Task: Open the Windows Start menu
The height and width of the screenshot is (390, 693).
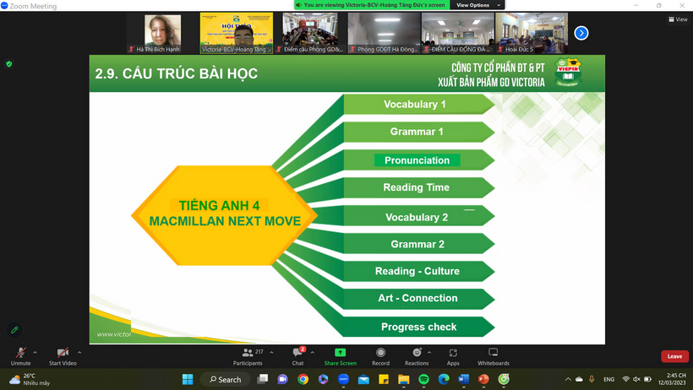Action: [188, 379]
